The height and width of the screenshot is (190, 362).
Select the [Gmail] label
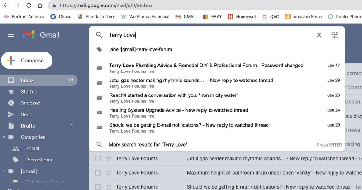pos(29,171)
